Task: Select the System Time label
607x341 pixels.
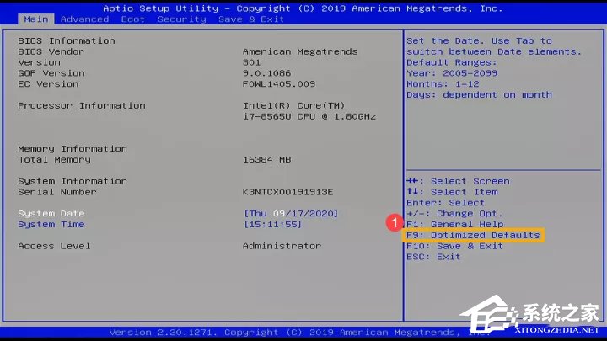Action: pyautogui.click(x=51, y=225)
